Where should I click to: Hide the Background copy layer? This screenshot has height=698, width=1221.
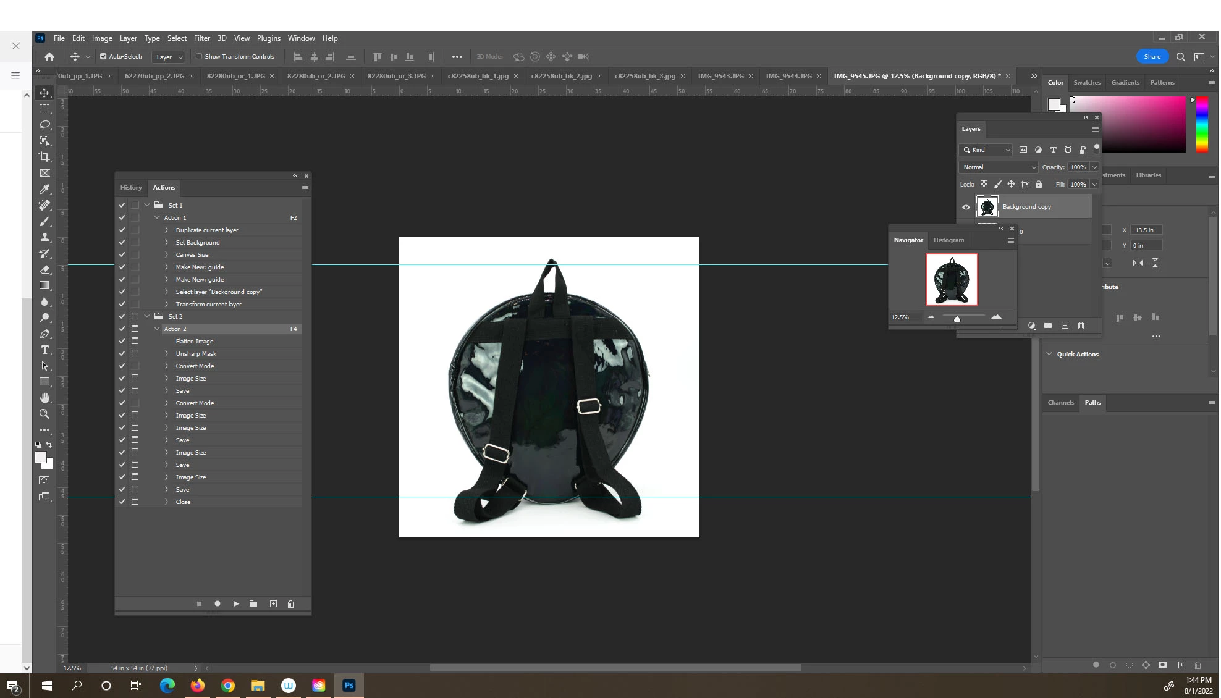pyautogui.click(x=966, y=207)
